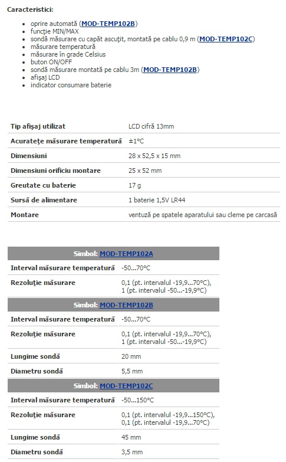Select the 'afişaj LCD' bullet item
This screenshot has height=462, width=286.
pyautogui.click(x=45, y=77)
